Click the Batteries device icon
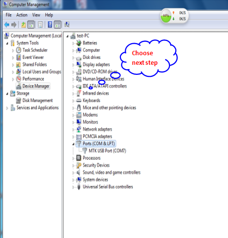Image resolution: width=228 pixels, height=238 pixels. 79,43
